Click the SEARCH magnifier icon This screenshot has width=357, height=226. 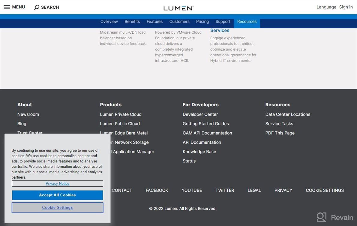click(37, 7)
